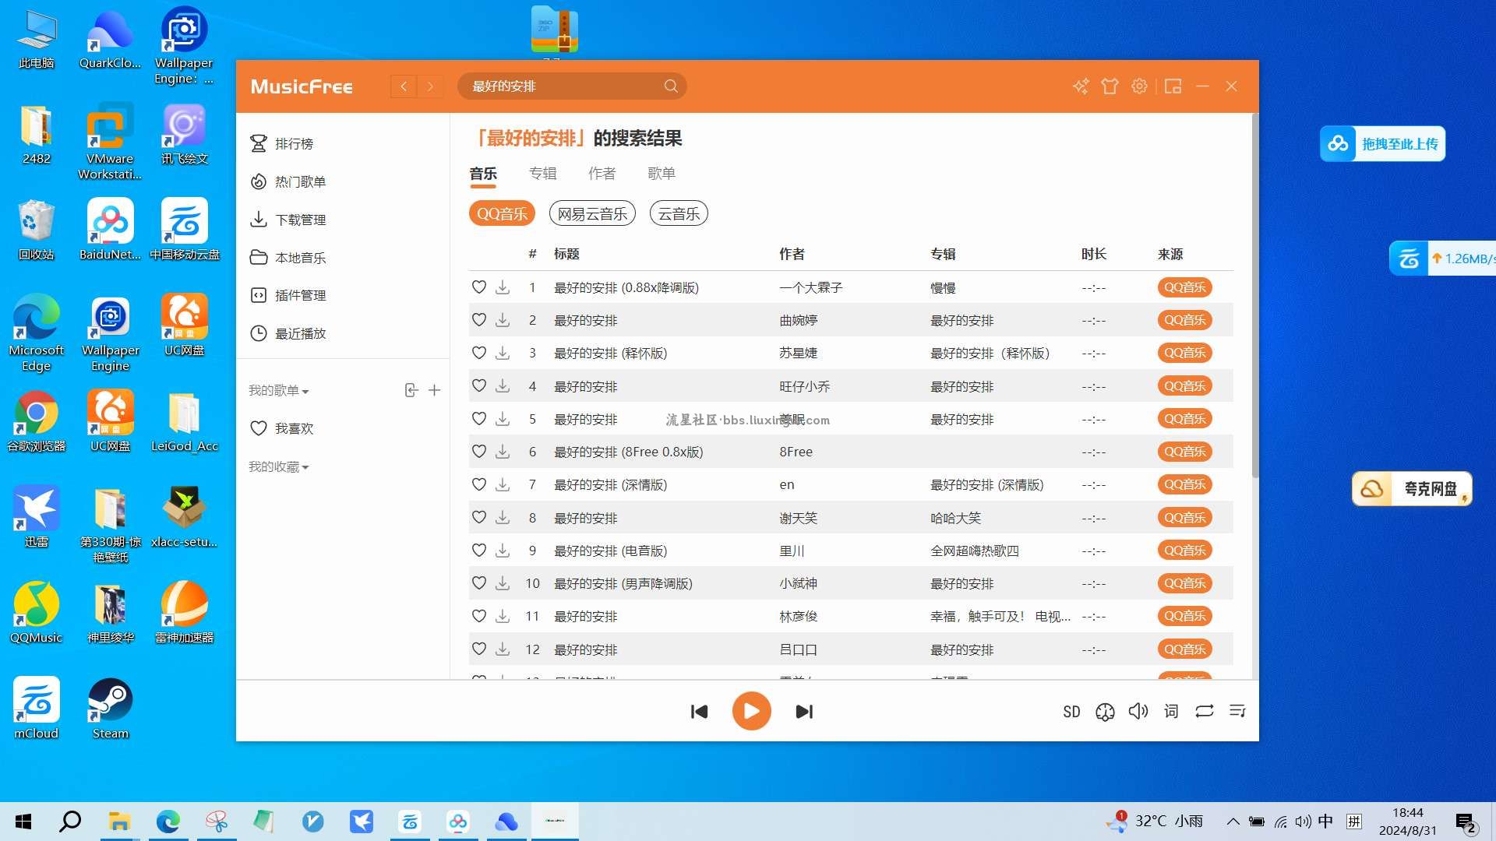Switch to the 歌单 tab

pyautogui.click(x=662, y=173)
